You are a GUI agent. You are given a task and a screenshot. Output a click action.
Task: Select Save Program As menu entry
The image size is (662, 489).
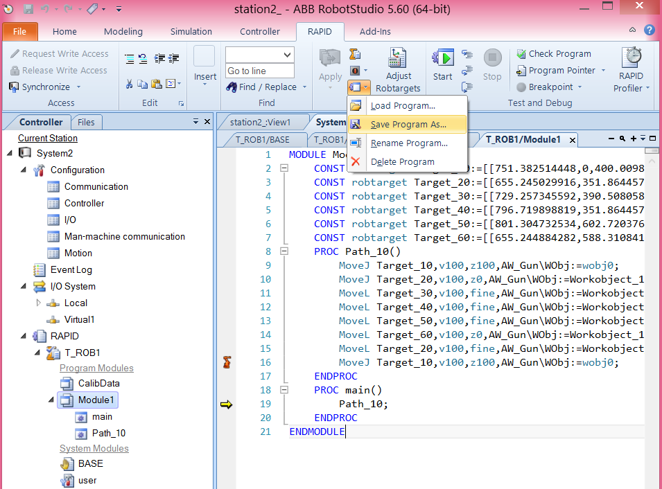click(408, 125)
